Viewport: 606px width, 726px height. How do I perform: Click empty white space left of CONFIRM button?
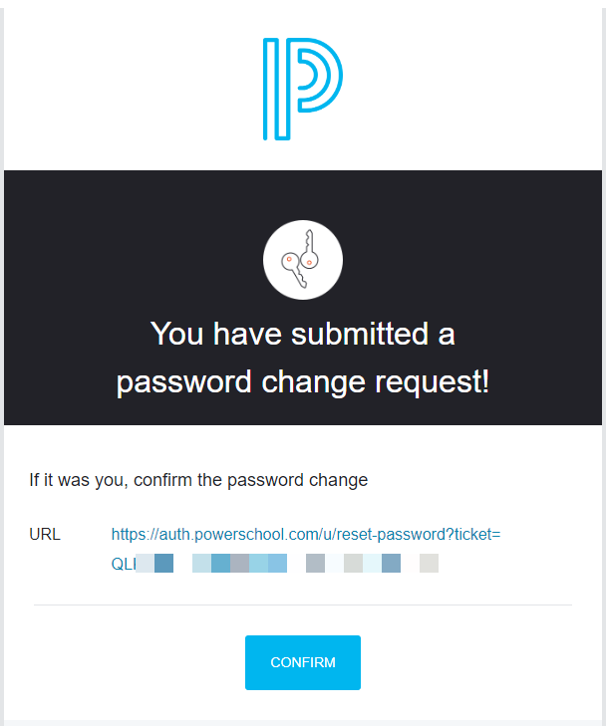[x=130, y=662]
